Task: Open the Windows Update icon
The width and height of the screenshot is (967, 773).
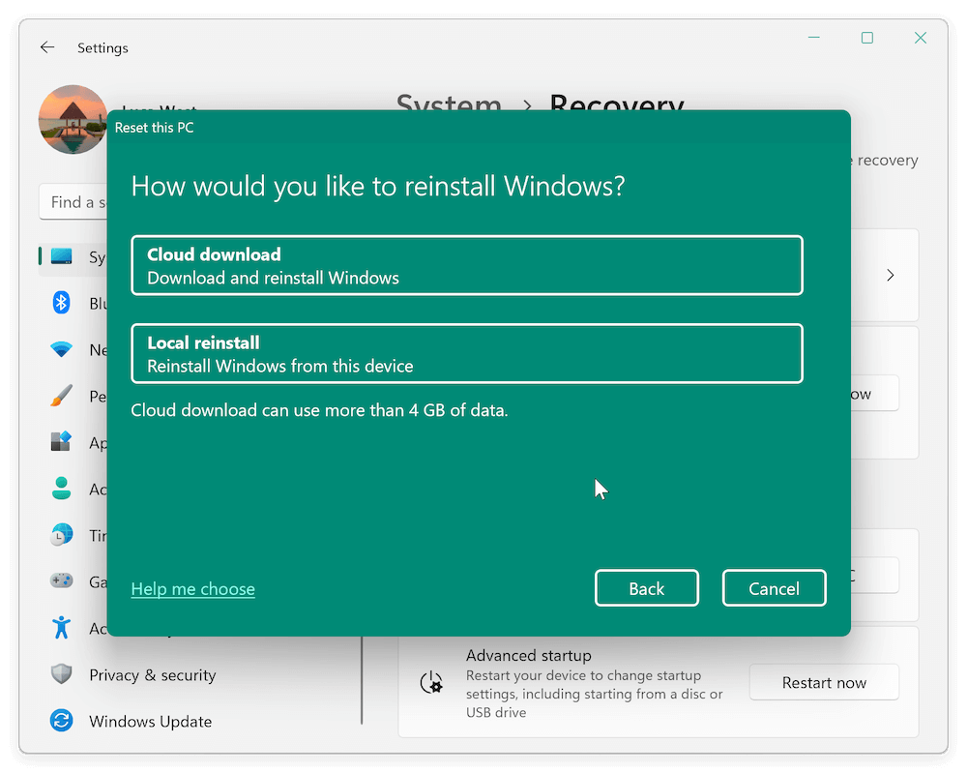Action: click(61, 721)
